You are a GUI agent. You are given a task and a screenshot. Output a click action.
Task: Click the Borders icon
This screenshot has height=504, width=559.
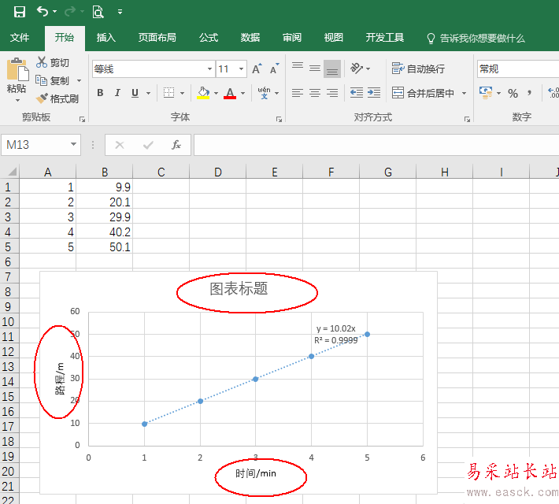coord(168,93)
